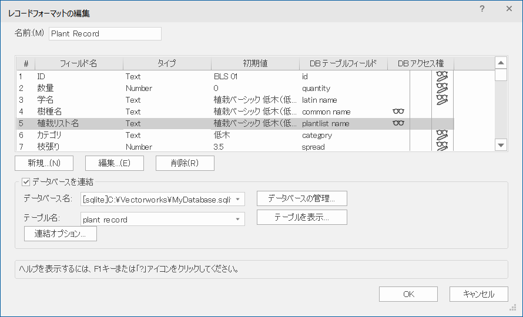Select the 植栽リスト名 field row

click(x=235, y=123)
